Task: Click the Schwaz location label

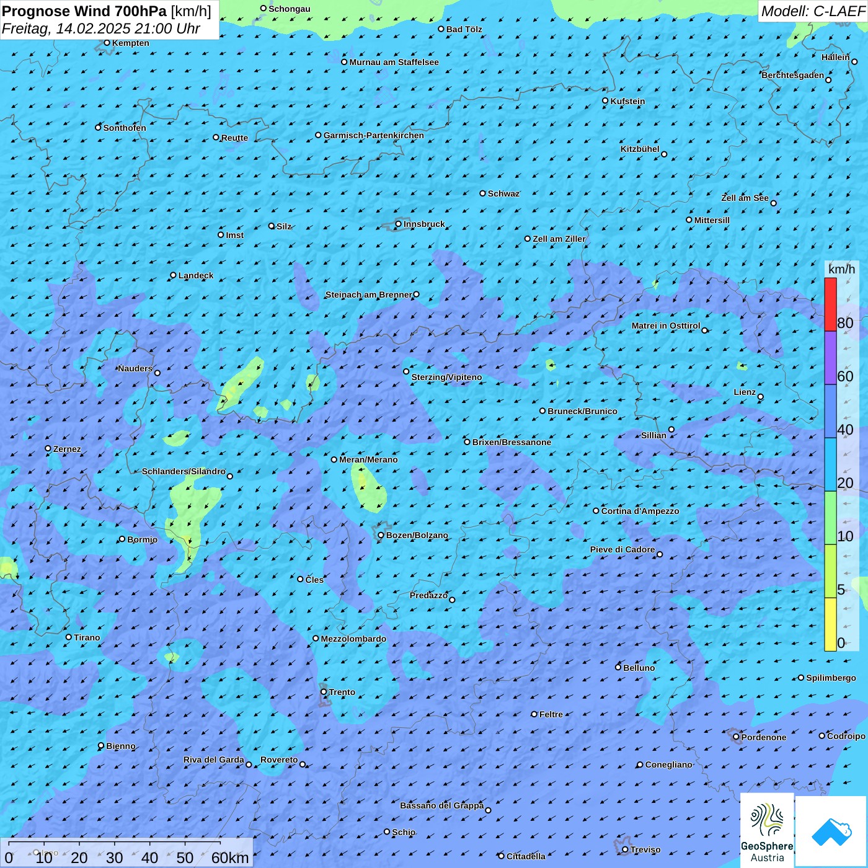Action: pyautogui.click(x=503, y=193)
